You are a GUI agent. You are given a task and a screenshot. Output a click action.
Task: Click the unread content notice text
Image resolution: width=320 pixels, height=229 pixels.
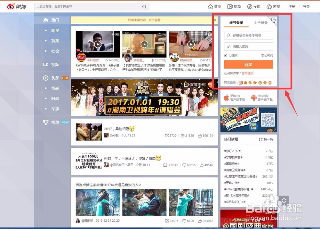[x=144, y=20]
